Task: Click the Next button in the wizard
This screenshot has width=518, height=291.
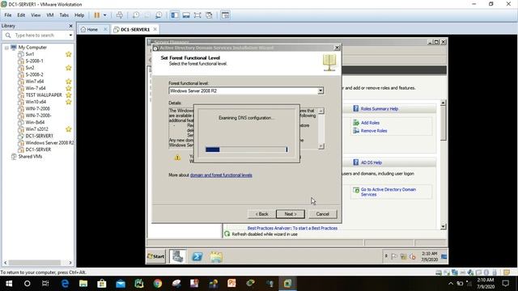Action: (x=290, y=214)
